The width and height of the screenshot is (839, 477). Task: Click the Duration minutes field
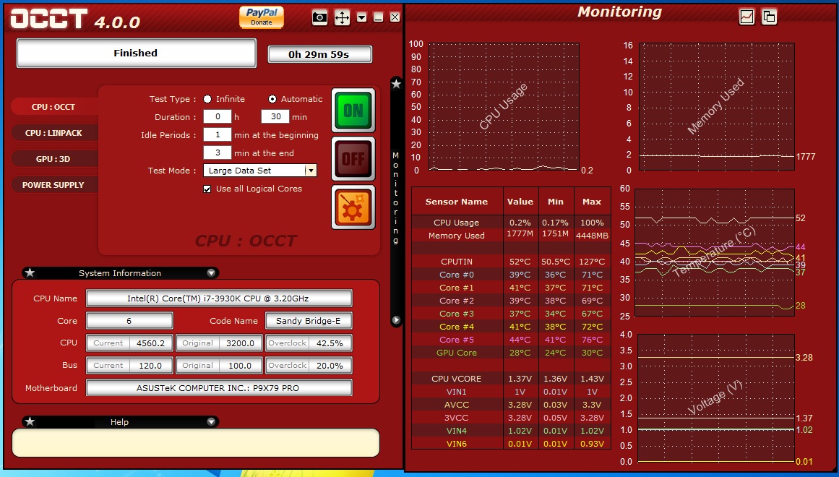pos(275,116)
